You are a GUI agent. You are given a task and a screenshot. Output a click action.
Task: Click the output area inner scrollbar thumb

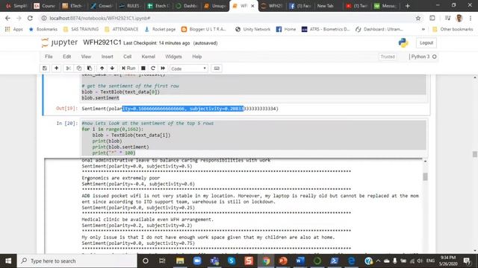tap(425, 176)
